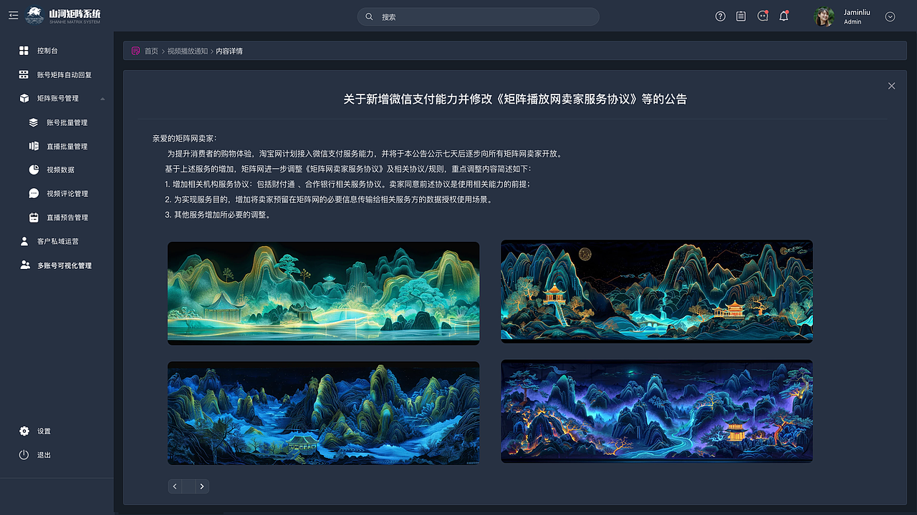This screenshot has height=515, width=917.
Task: Click the 账号批量管理 layers icon
Action: tap(34, 122)
